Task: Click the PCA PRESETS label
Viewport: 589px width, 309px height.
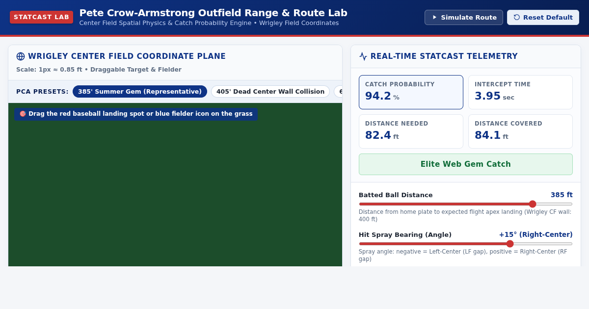Action: click(42, 92)
